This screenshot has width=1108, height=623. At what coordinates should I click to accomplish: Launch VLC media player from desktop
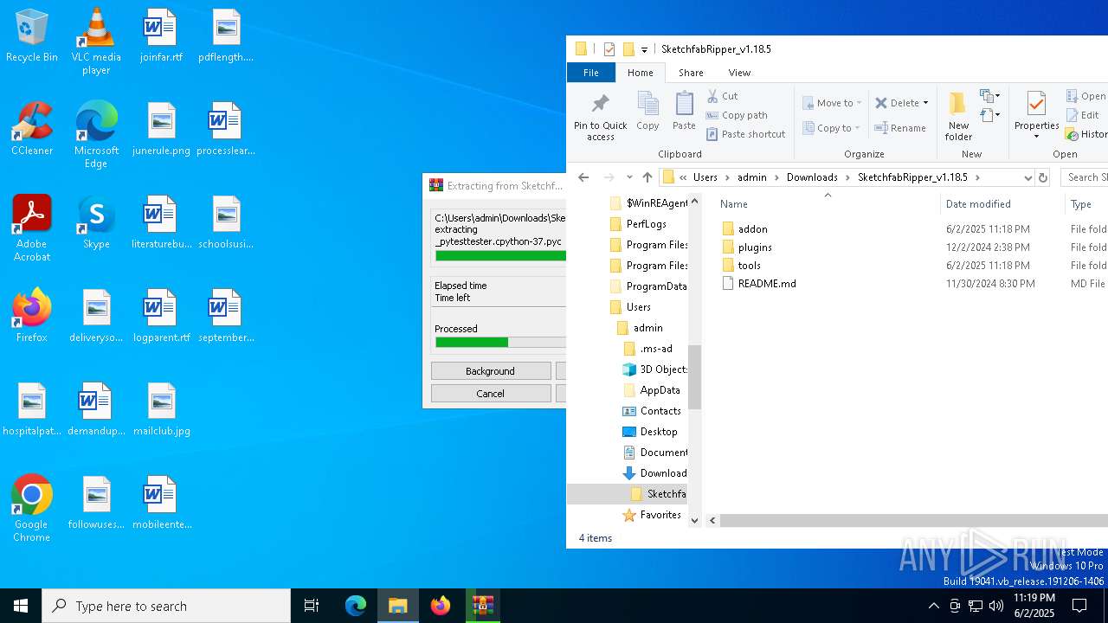(x=96, y=42)
